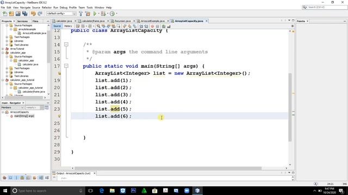Toggle Rectangular Selection in editor toolbar
348x195 pixels.
point(119,26)
